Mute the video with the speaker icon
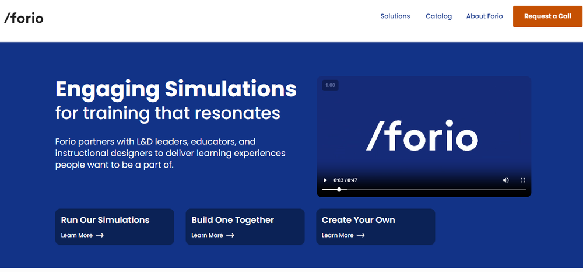Screen dimensions: 583x272 click(x=505, y=180)
